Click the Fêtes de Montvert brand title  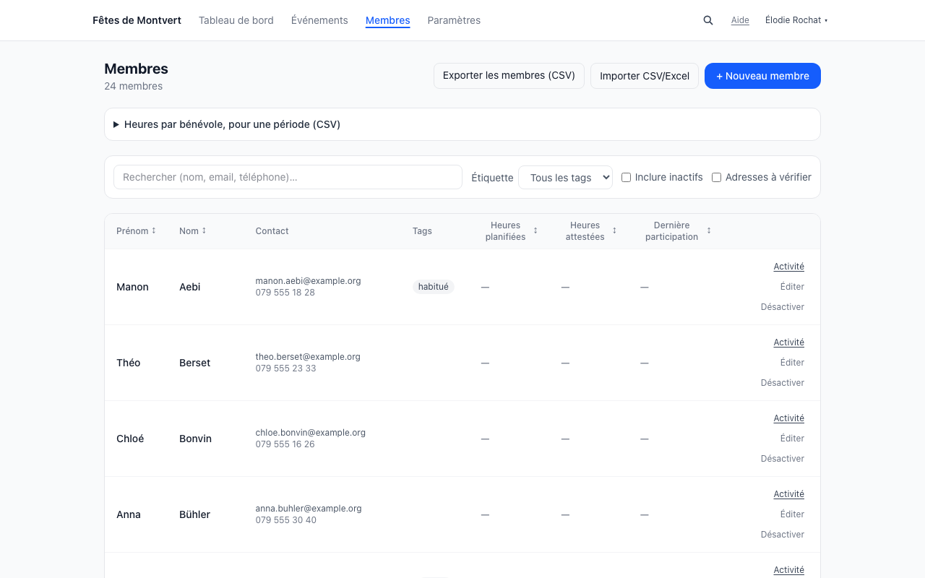tap(137, 20)
